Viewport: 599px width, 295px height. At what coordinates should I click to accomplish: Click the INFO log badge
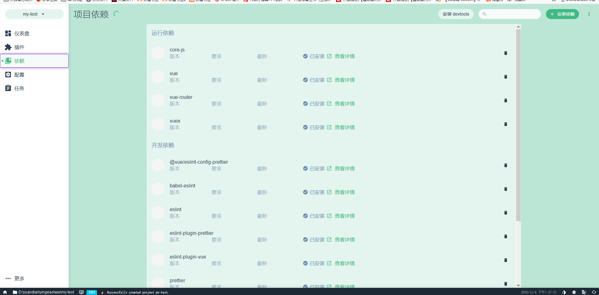click(x=92, y=293)
